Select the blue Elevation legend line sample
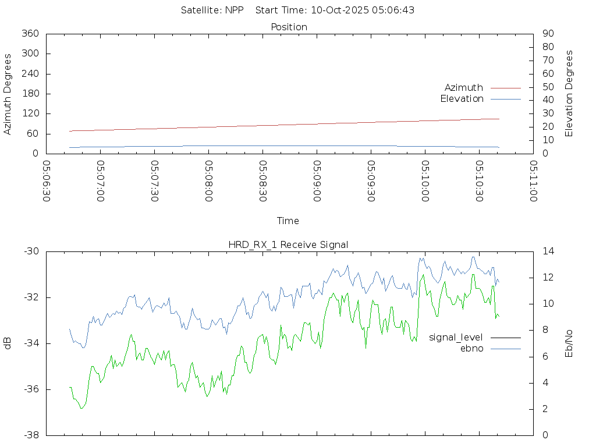The image size is (596, 447). click(x=505, y=99)
